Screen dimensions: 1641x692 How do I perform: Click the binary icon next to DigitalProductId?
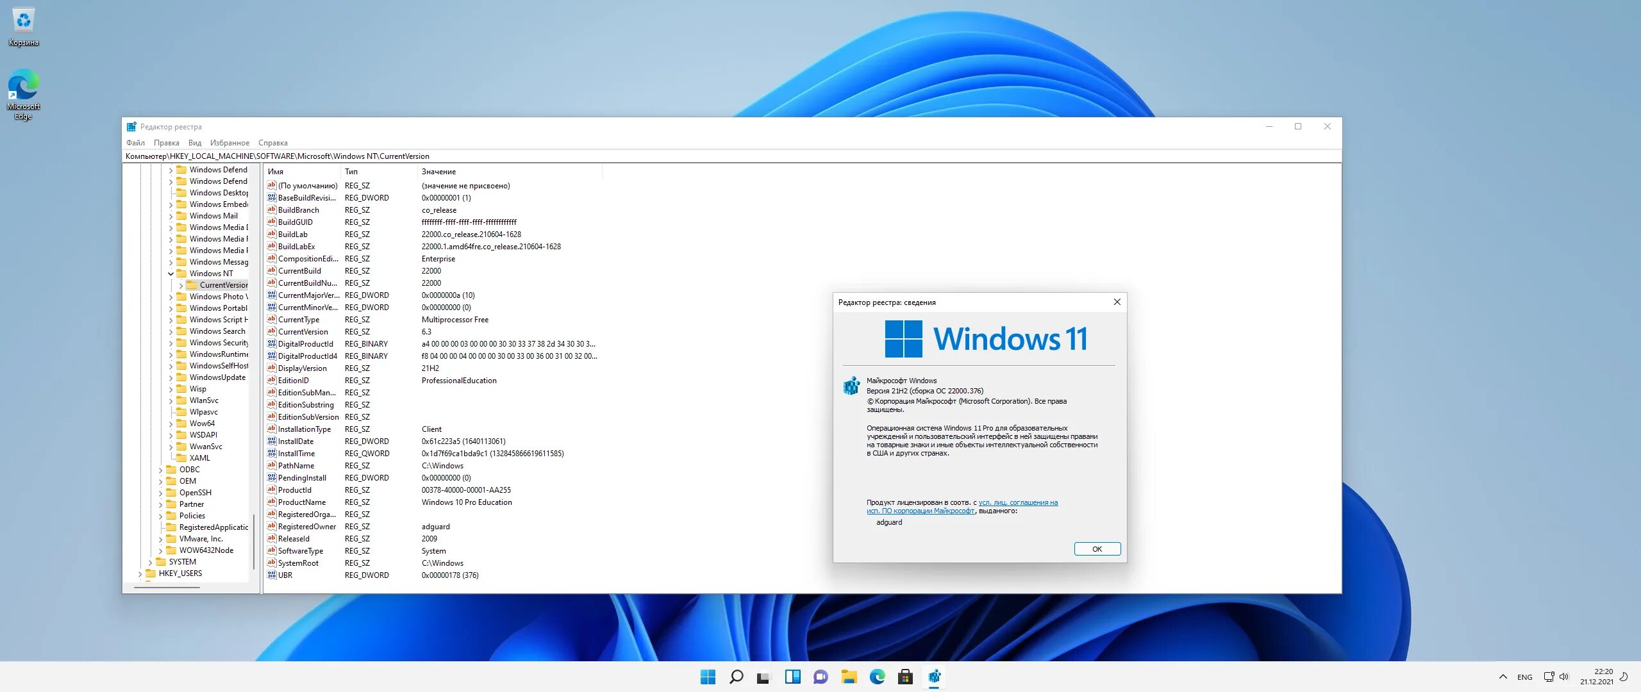pyautogui.click(x=271, y=343)
